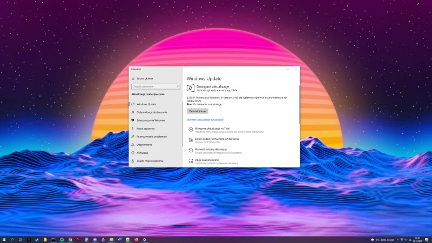Click the gear-sync icon beside Opcje zaawansowane
The image size is (432, 243).
pyautogui.click(x=191, y=161)
